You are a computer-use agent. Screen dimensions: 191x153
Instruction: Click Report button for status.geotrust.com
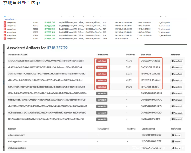(176, 142)
